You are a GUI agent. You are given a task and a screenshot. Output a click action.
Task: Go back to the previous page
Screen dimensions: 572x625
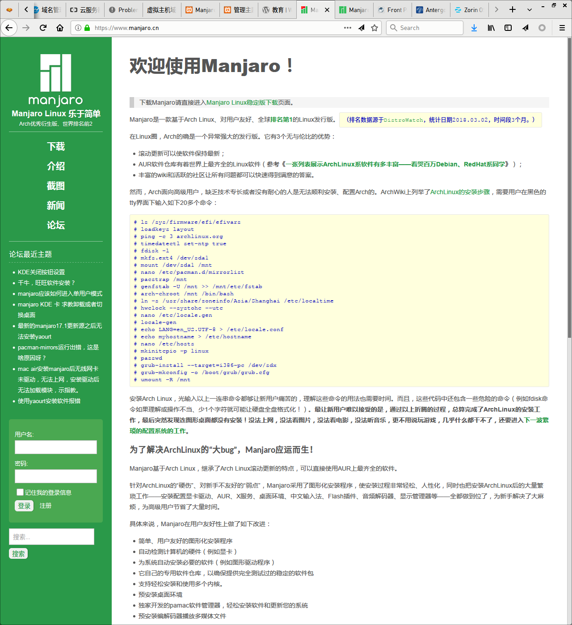click(9, 28)
